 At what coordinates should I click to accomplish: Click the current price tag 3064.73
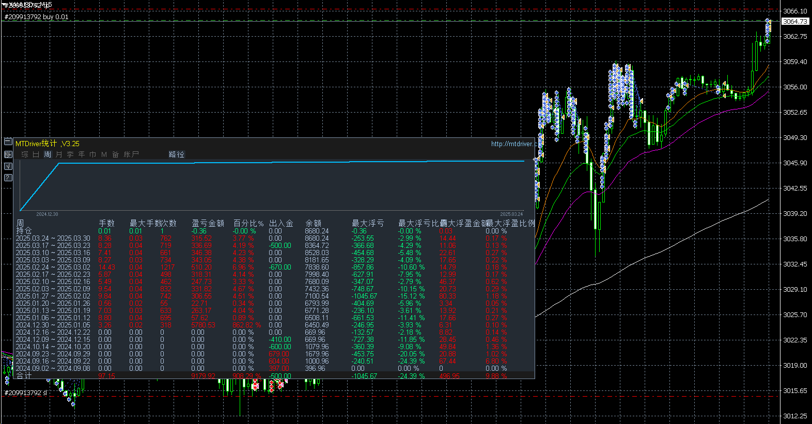(x=794, y=21)
